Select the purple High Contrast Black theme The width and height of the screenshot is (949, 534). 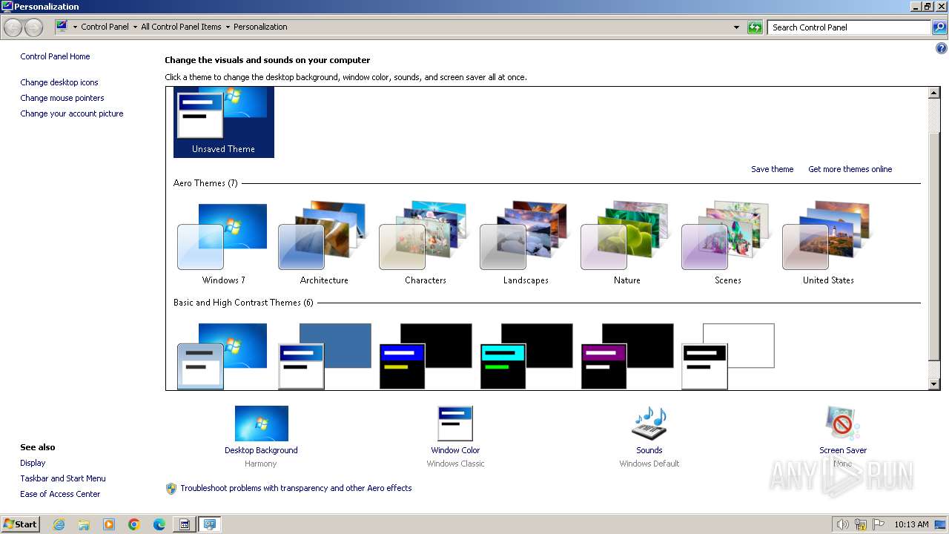tap(626, 356)
